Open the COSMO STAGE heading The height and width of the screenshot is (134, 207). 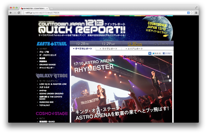[x=52, y=114]
